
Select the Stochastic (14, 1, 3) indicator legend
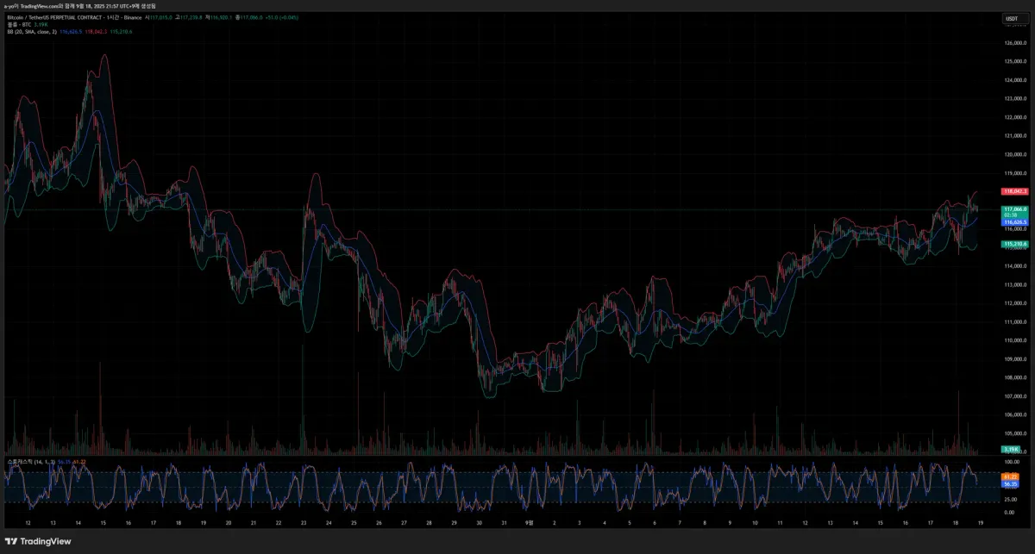[24, 462]
